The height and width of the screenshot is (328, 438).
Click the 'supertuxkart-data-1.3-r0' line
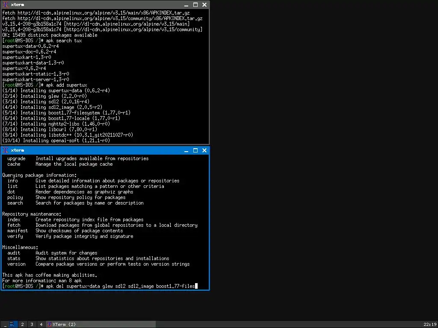(x=33, y=63)
